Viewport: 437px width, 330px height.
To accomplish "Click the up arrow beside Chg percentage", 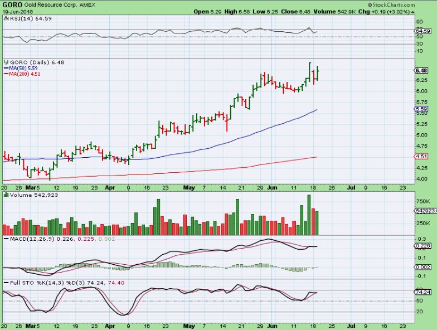I will tap(412, 12).
